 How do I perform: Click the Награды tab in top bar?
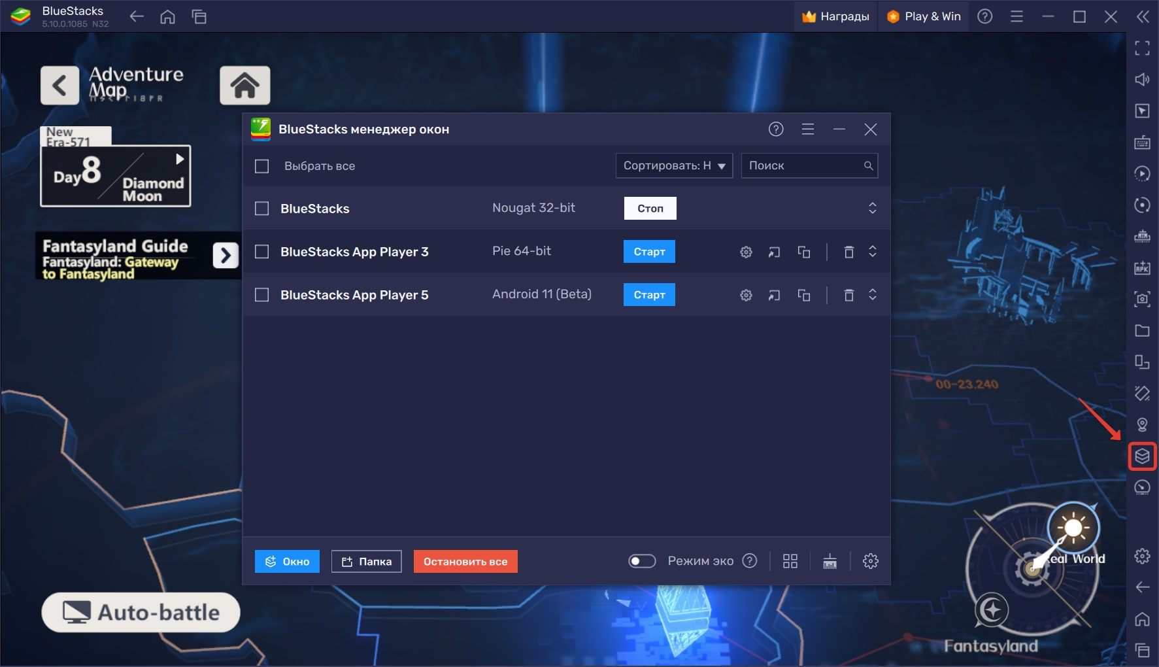tap(835, 16)
